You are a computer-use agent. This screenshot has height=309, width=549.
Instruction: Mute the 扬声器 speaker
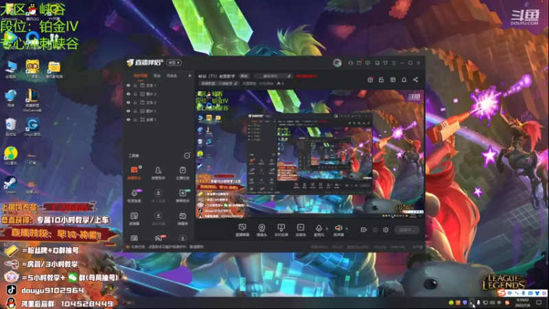[x=338, y=230]
